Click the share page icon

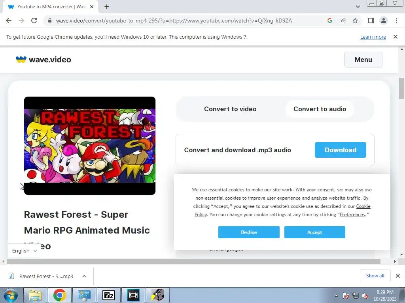[343, 21]
